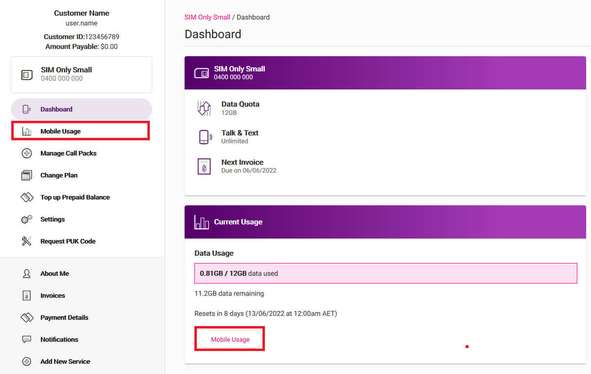Click the Next Invoice dollar icon

[x=204, y=167]
